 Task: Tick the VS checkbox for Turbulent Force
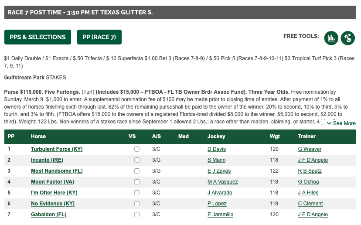pos(137,149)
